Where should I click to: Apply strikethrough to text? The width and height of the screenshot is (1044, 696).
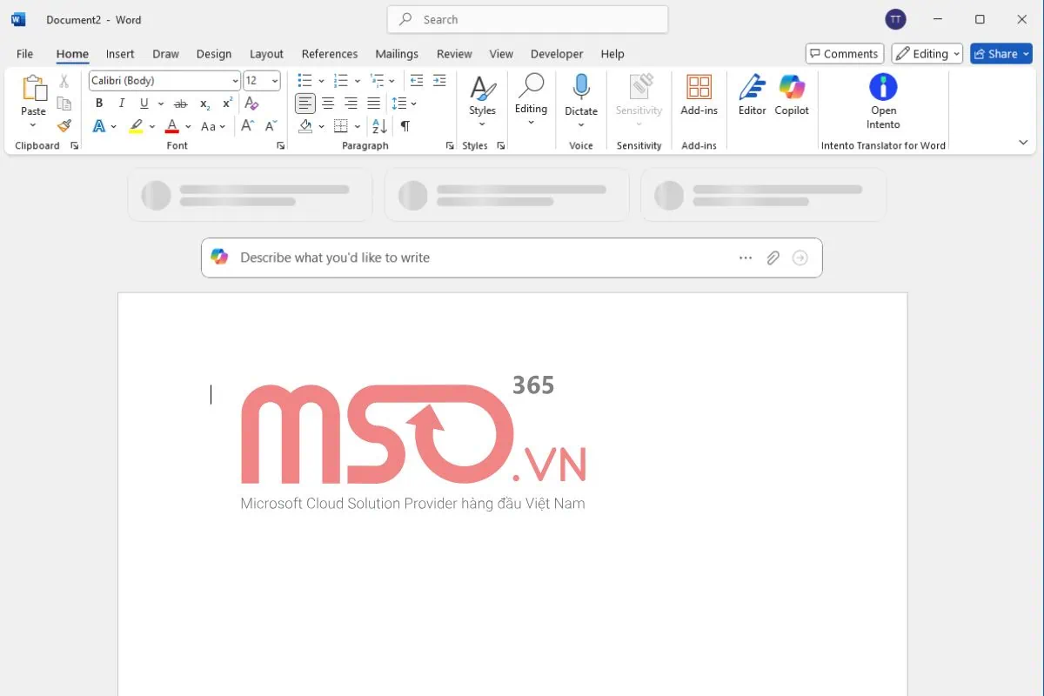point(180,103)
